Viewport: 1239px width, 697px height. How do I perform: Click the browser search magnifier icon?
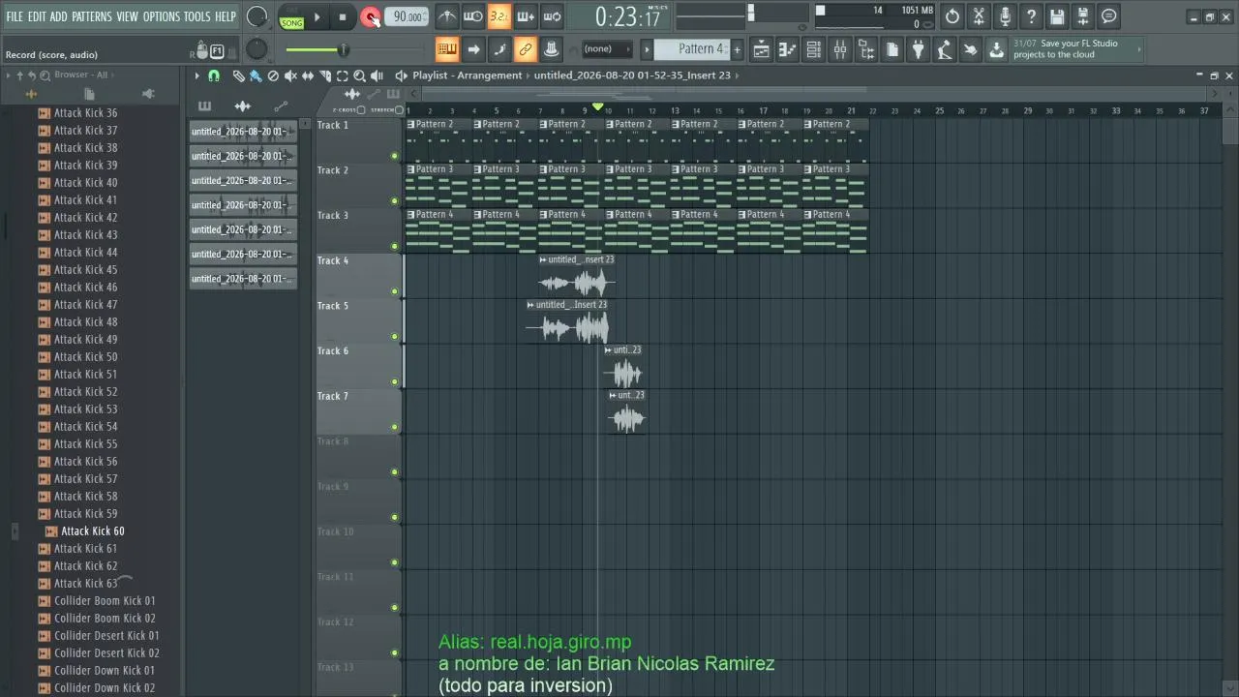coord(45,76)
